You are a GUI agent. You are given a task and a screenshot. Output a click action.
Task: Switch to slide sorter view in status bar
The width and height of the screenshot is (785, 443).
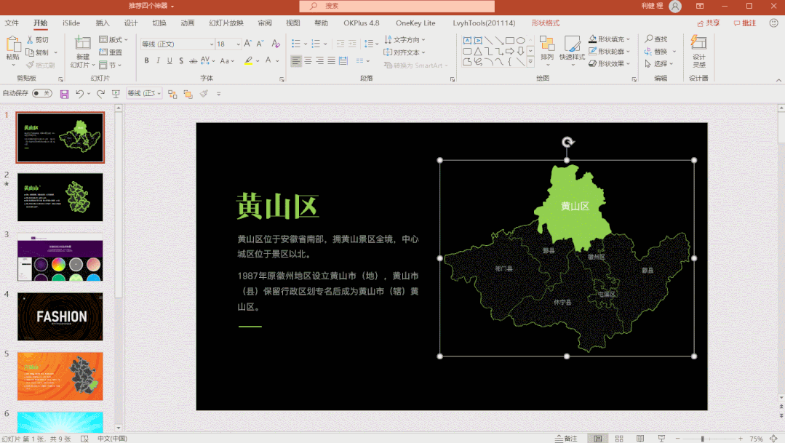[619, 439]
